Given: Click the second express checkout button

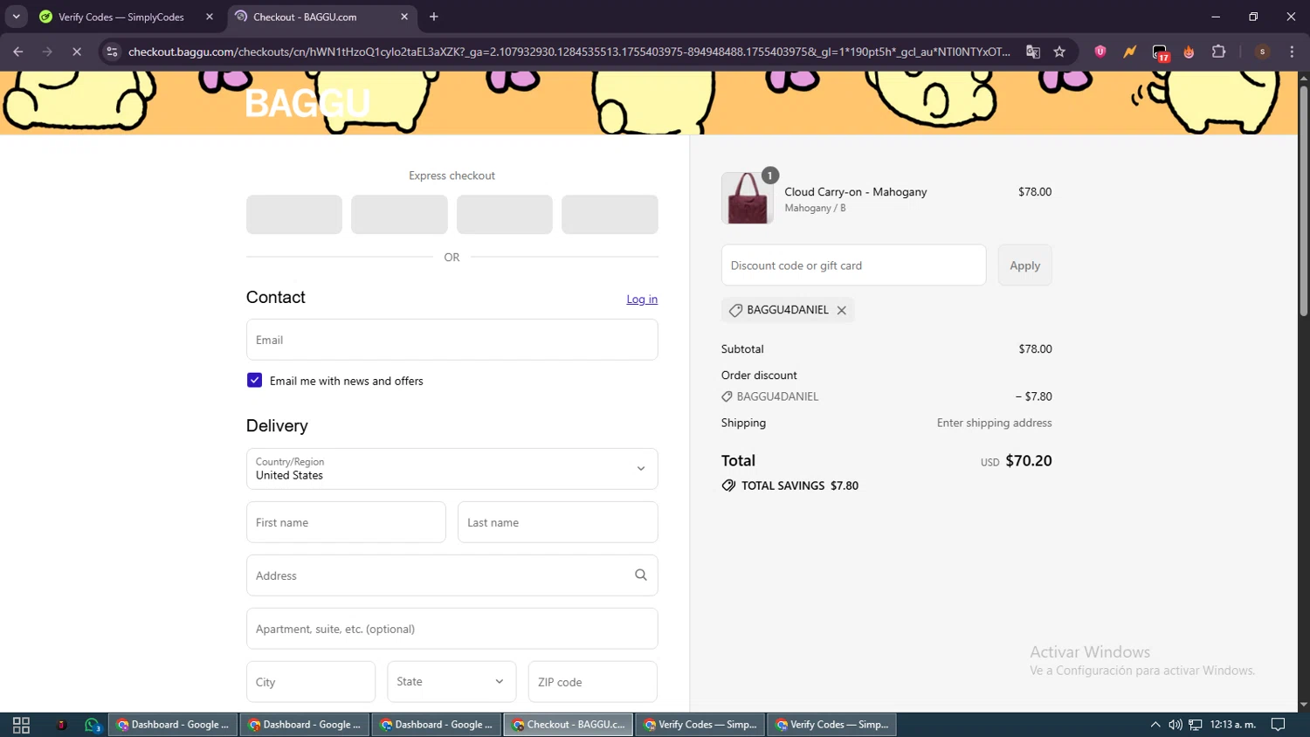Looking at the screenshot, I should click(x=399, y=215).
